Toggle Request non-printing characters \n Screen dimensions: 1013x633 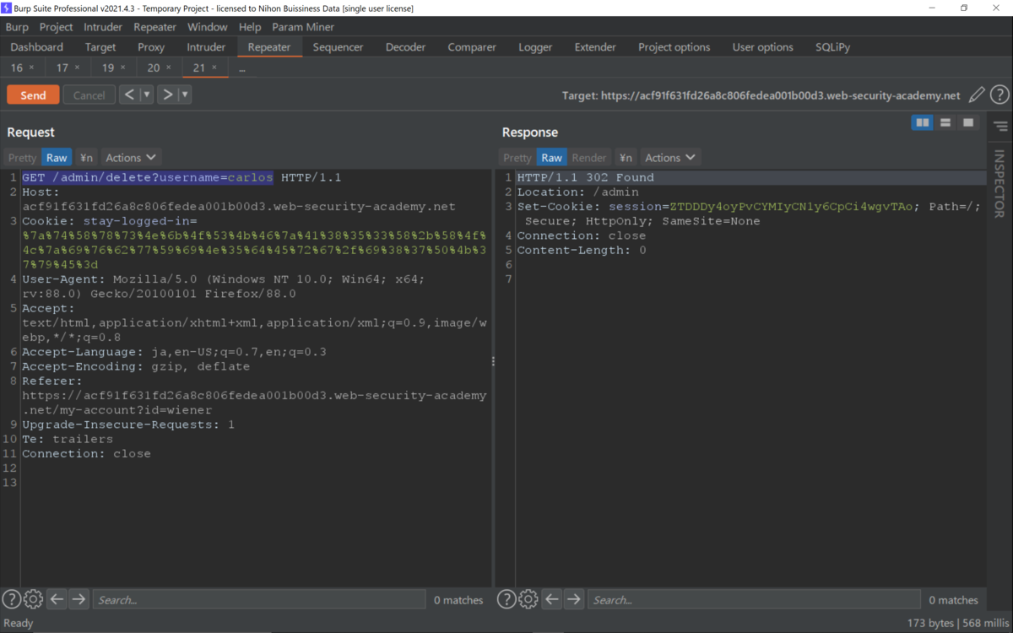(86, 158)
